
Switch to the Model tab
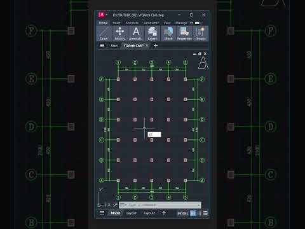tap(116, 213)
